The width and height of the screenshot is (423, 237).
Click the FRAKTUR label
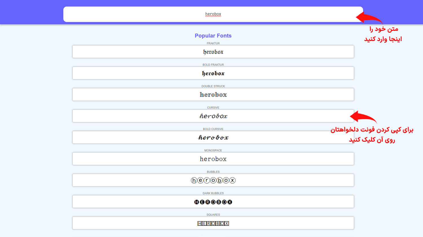(x=213, y=43)
